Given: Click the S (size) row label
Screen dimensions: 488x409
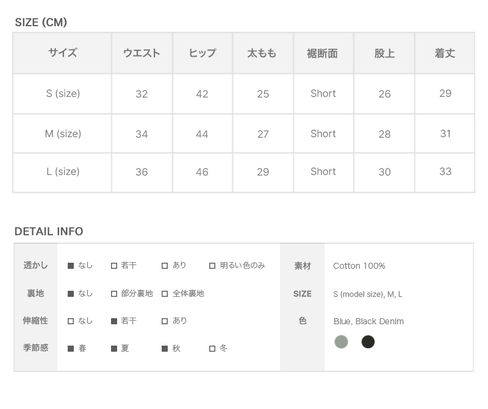Looking at the screenshot, I should click(x=63, y=94).
